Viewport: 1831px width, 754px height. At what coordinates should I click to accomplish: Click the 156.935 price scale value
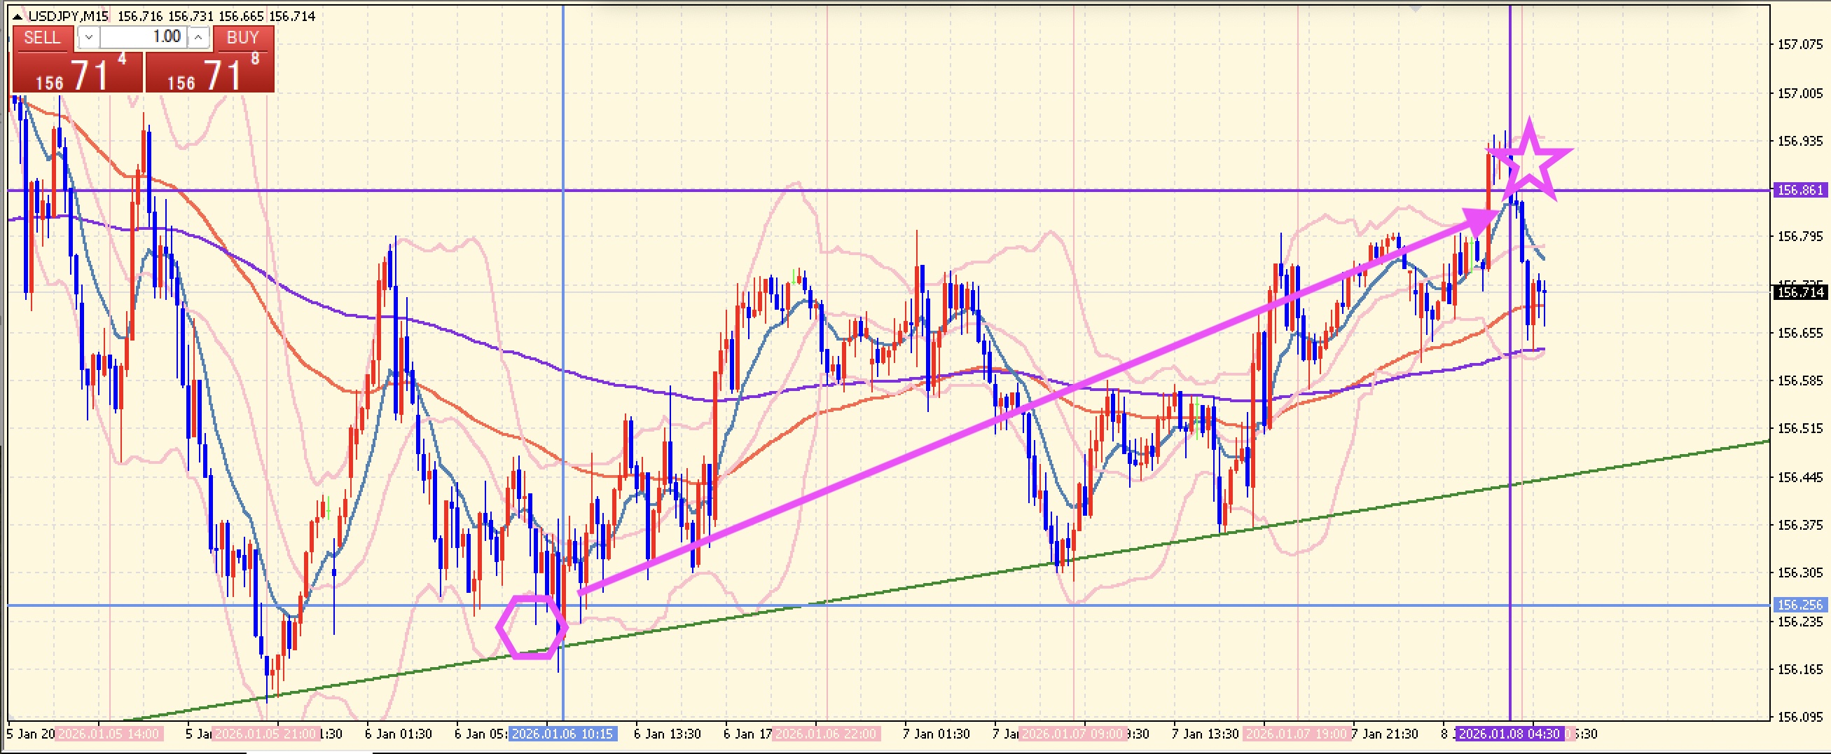tap(1799, 141)
